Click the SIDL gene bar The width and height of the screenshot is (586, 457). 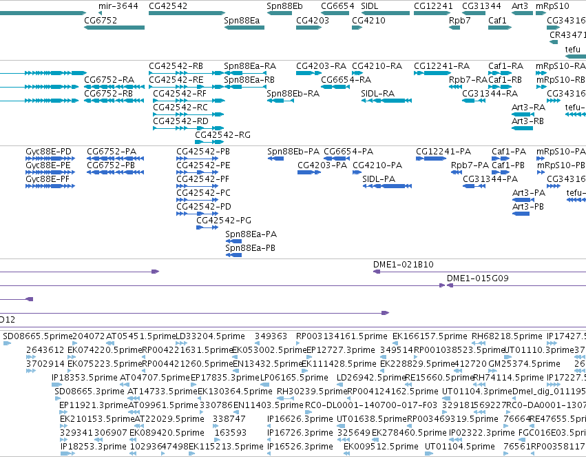click(386, 13)
